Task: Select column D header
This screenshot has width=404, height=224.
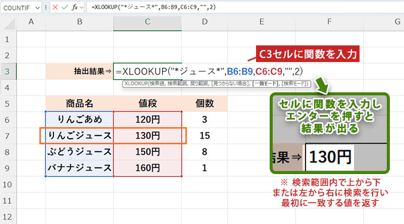Action: [205, 22]
